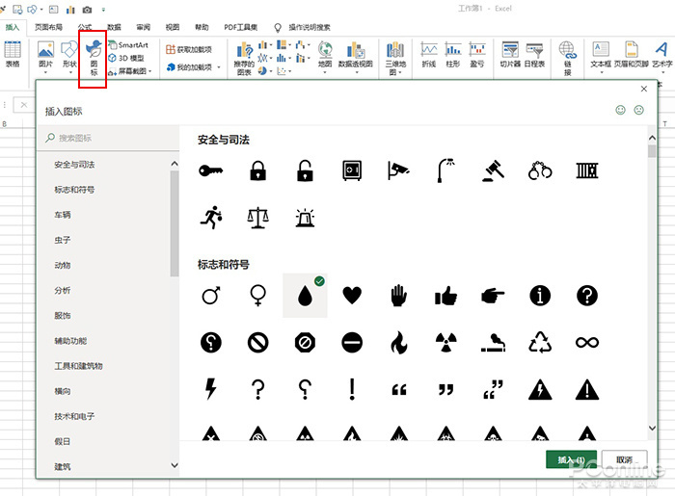Choose the recycle symbol icon
This screenshot has height=496, width=675.
click(540, 342)
